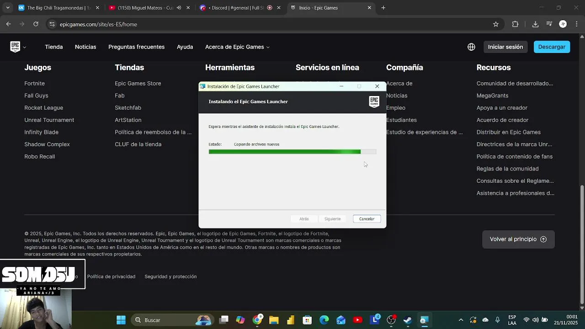This screenshot has width=585, height=329.
Task: Click the Epic Games logo in site header
Action: (15, 47)
